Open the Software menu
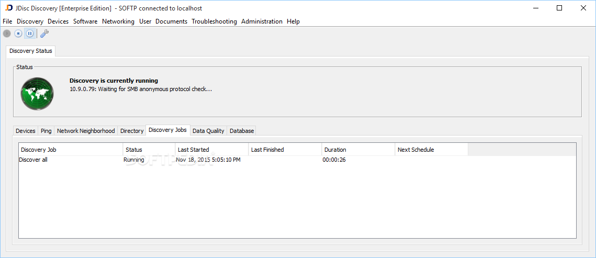The height and width of the screenshot is (258, 596). [x=85, y=21]
